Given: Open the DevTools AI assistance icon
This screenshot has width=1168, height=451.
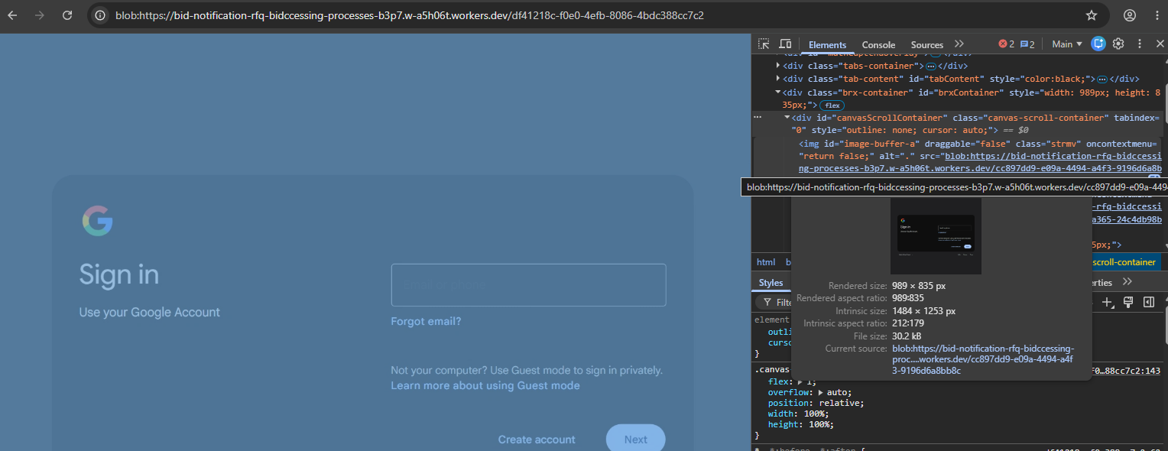Looking at the screenshot, I should pos(1098,44).
